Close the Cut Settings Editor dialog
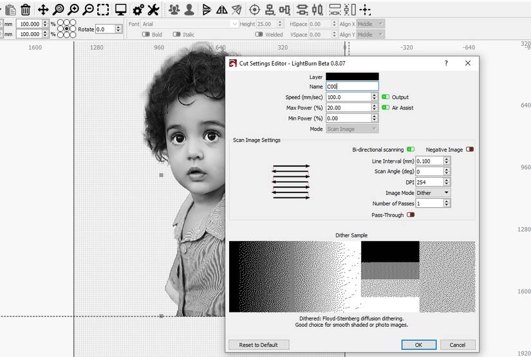 (x=468, y=63)
